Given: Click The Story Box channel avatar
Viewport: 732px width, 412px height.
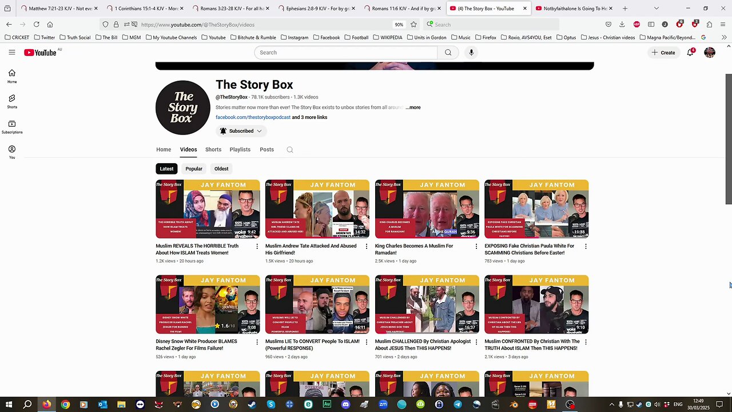Looking at the screenshot, I should tap(183, 108).
